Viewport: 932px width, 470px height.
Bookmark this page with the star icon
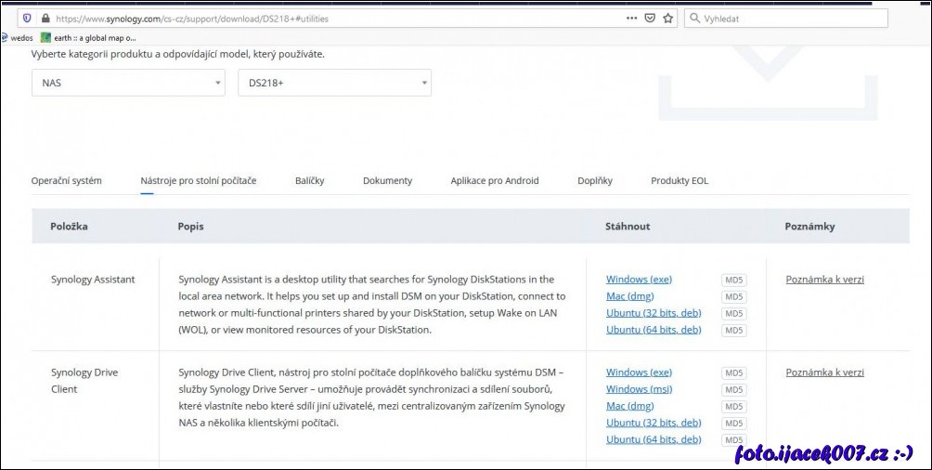pos(667,18)
